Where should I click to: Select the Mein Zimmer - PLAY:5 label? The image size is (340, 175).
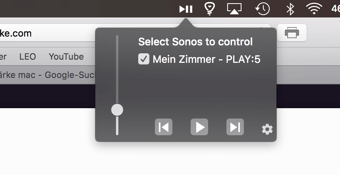point(207,59)
